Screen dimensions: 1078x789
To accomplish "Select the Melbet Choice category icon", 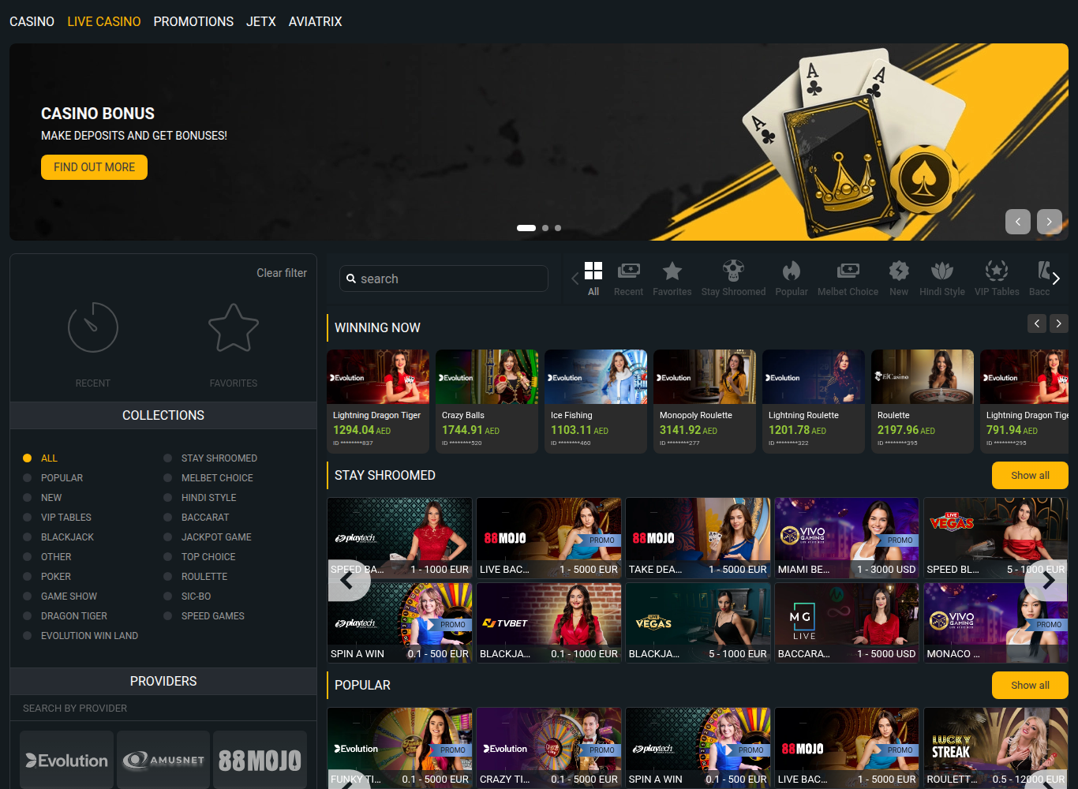I will tap(848, 279).
